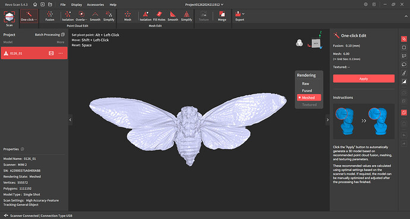410x219 pixels.
Task: Select Mesh Edit Isolation tool
Action: tap(146, 16)
